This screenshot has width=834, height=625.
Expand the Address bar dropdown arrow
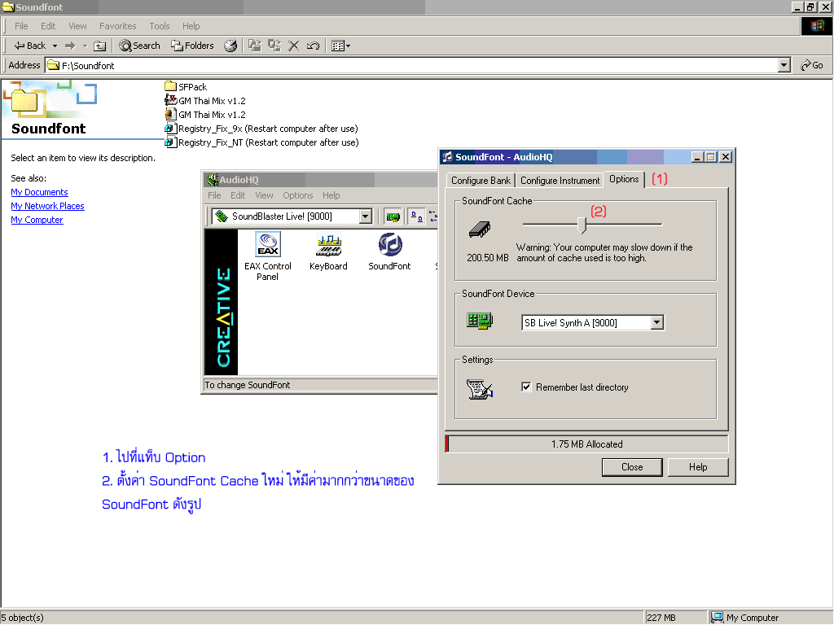point(784,65)
